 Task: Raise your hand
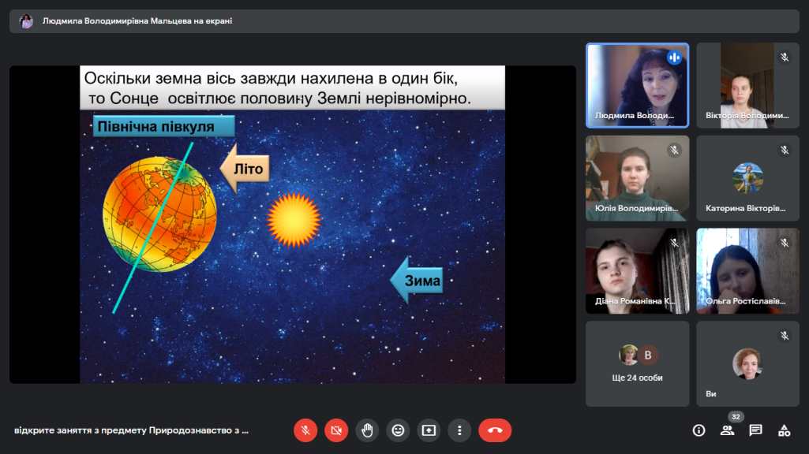pyautogui.click(x=367, y=430)
